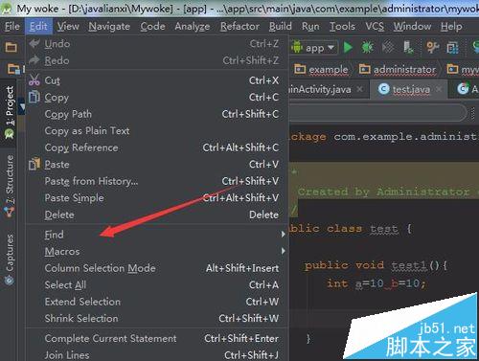Select administrator breadcrumb folder

coord(398,69)
